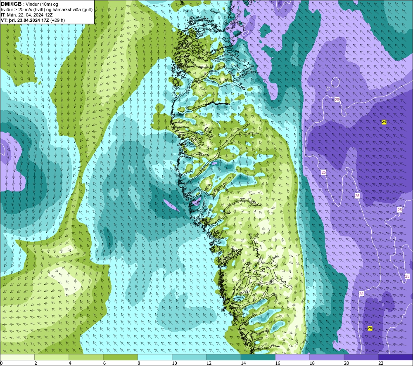The image size is (413, 366).
Task: Click the 4 tick label on the color scale
Action: click(70, 363)
